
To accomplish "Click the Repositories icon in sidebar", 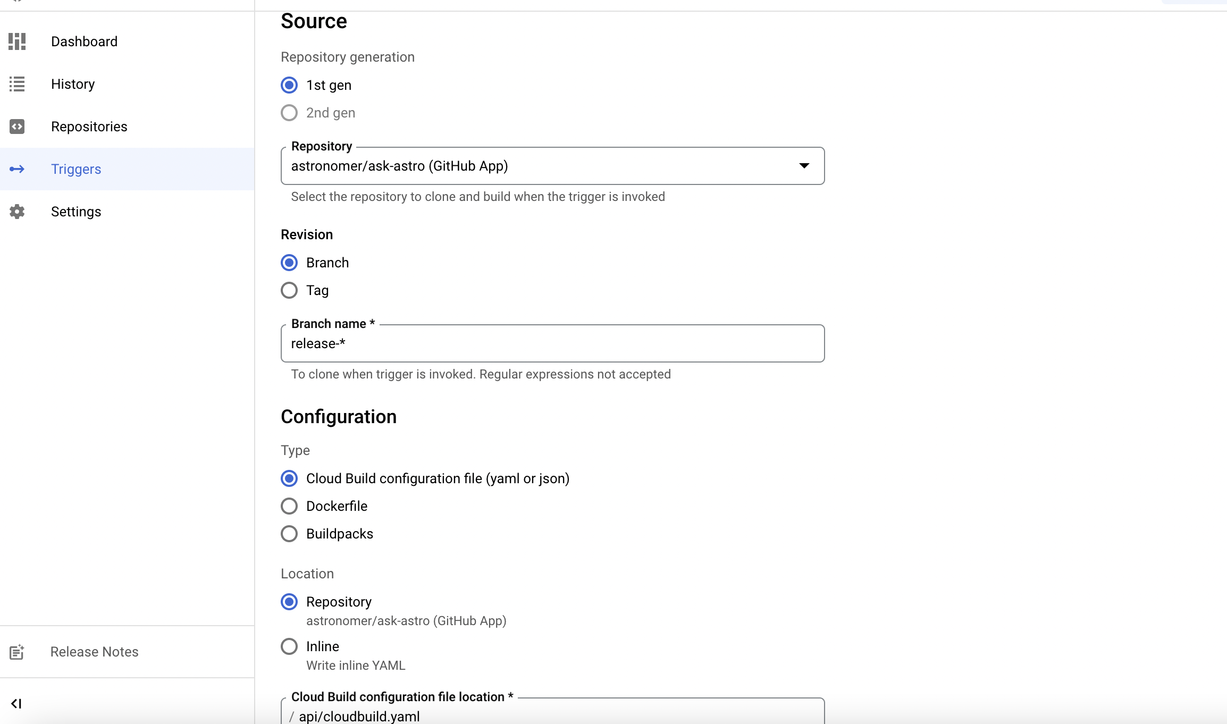I will [17, 127].
